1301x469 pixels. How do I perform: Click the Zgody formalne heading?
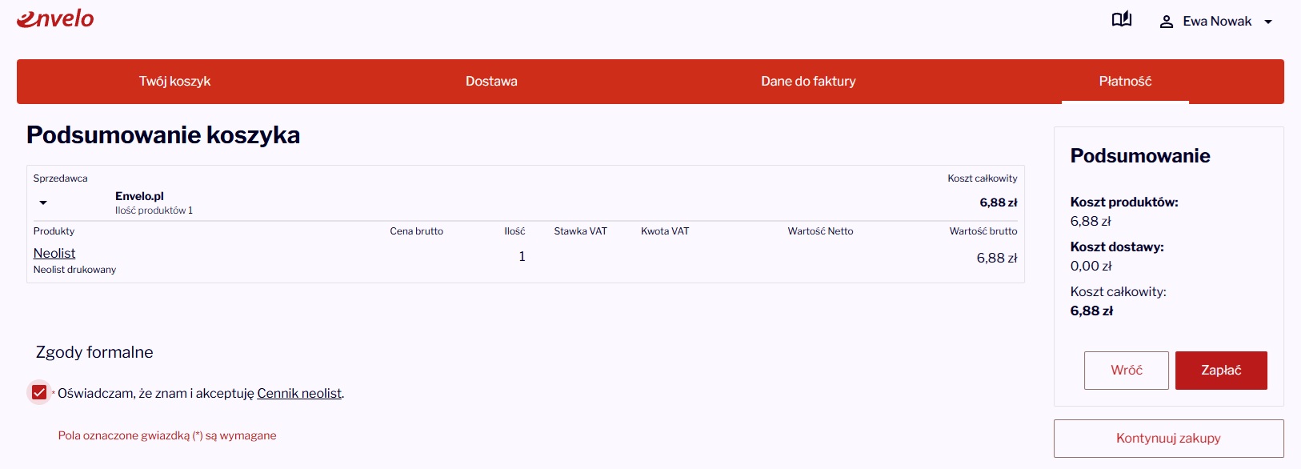[x=94, y=352]
